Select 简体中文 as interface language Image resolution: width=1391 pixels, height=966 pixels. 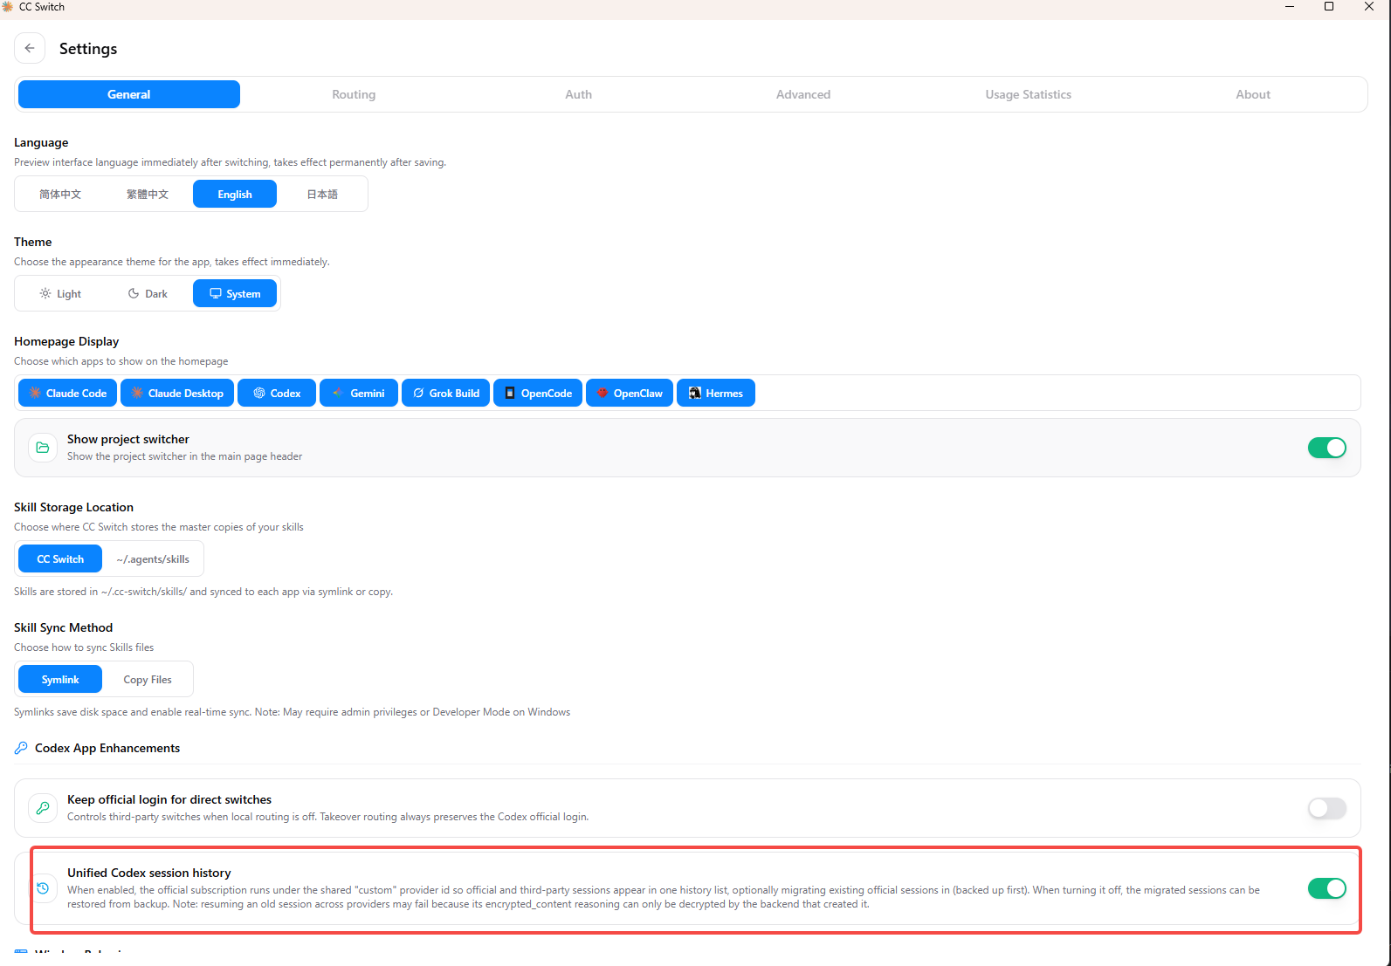pyautogui.click(x=60, y=194)
